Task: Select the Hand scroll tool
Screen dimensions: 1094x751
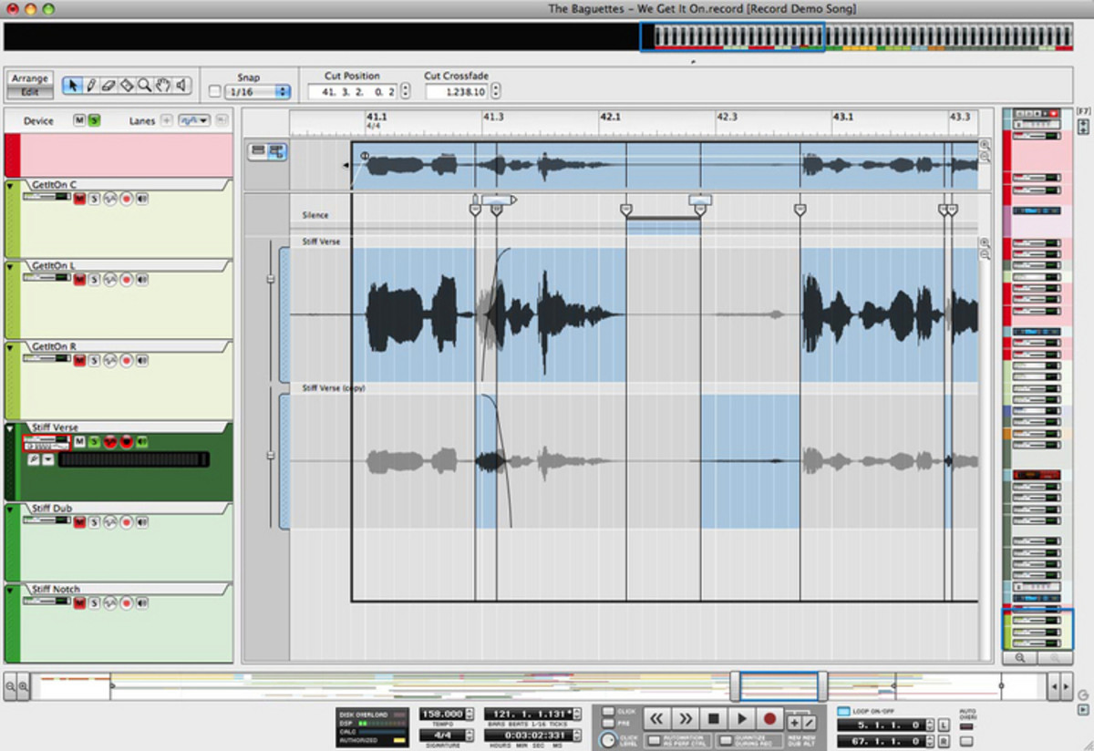Action: 163,86
